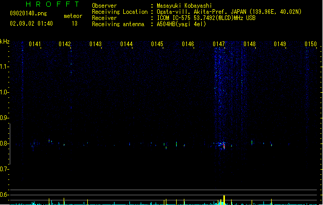The width and height of the screenshot is (323, 205).
Task: Click the 0.9 kHz axis label
Action: coord(4,118)
